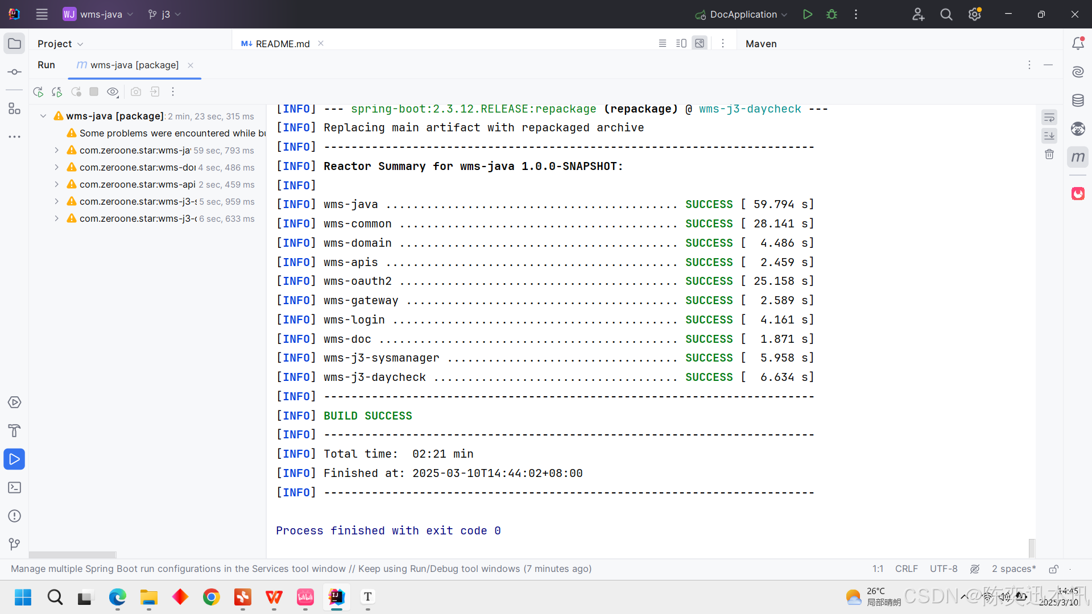The height and width of the screenshot is (614, 1092).
Task: Rerun the Maven build
Action: click(38, 92)
